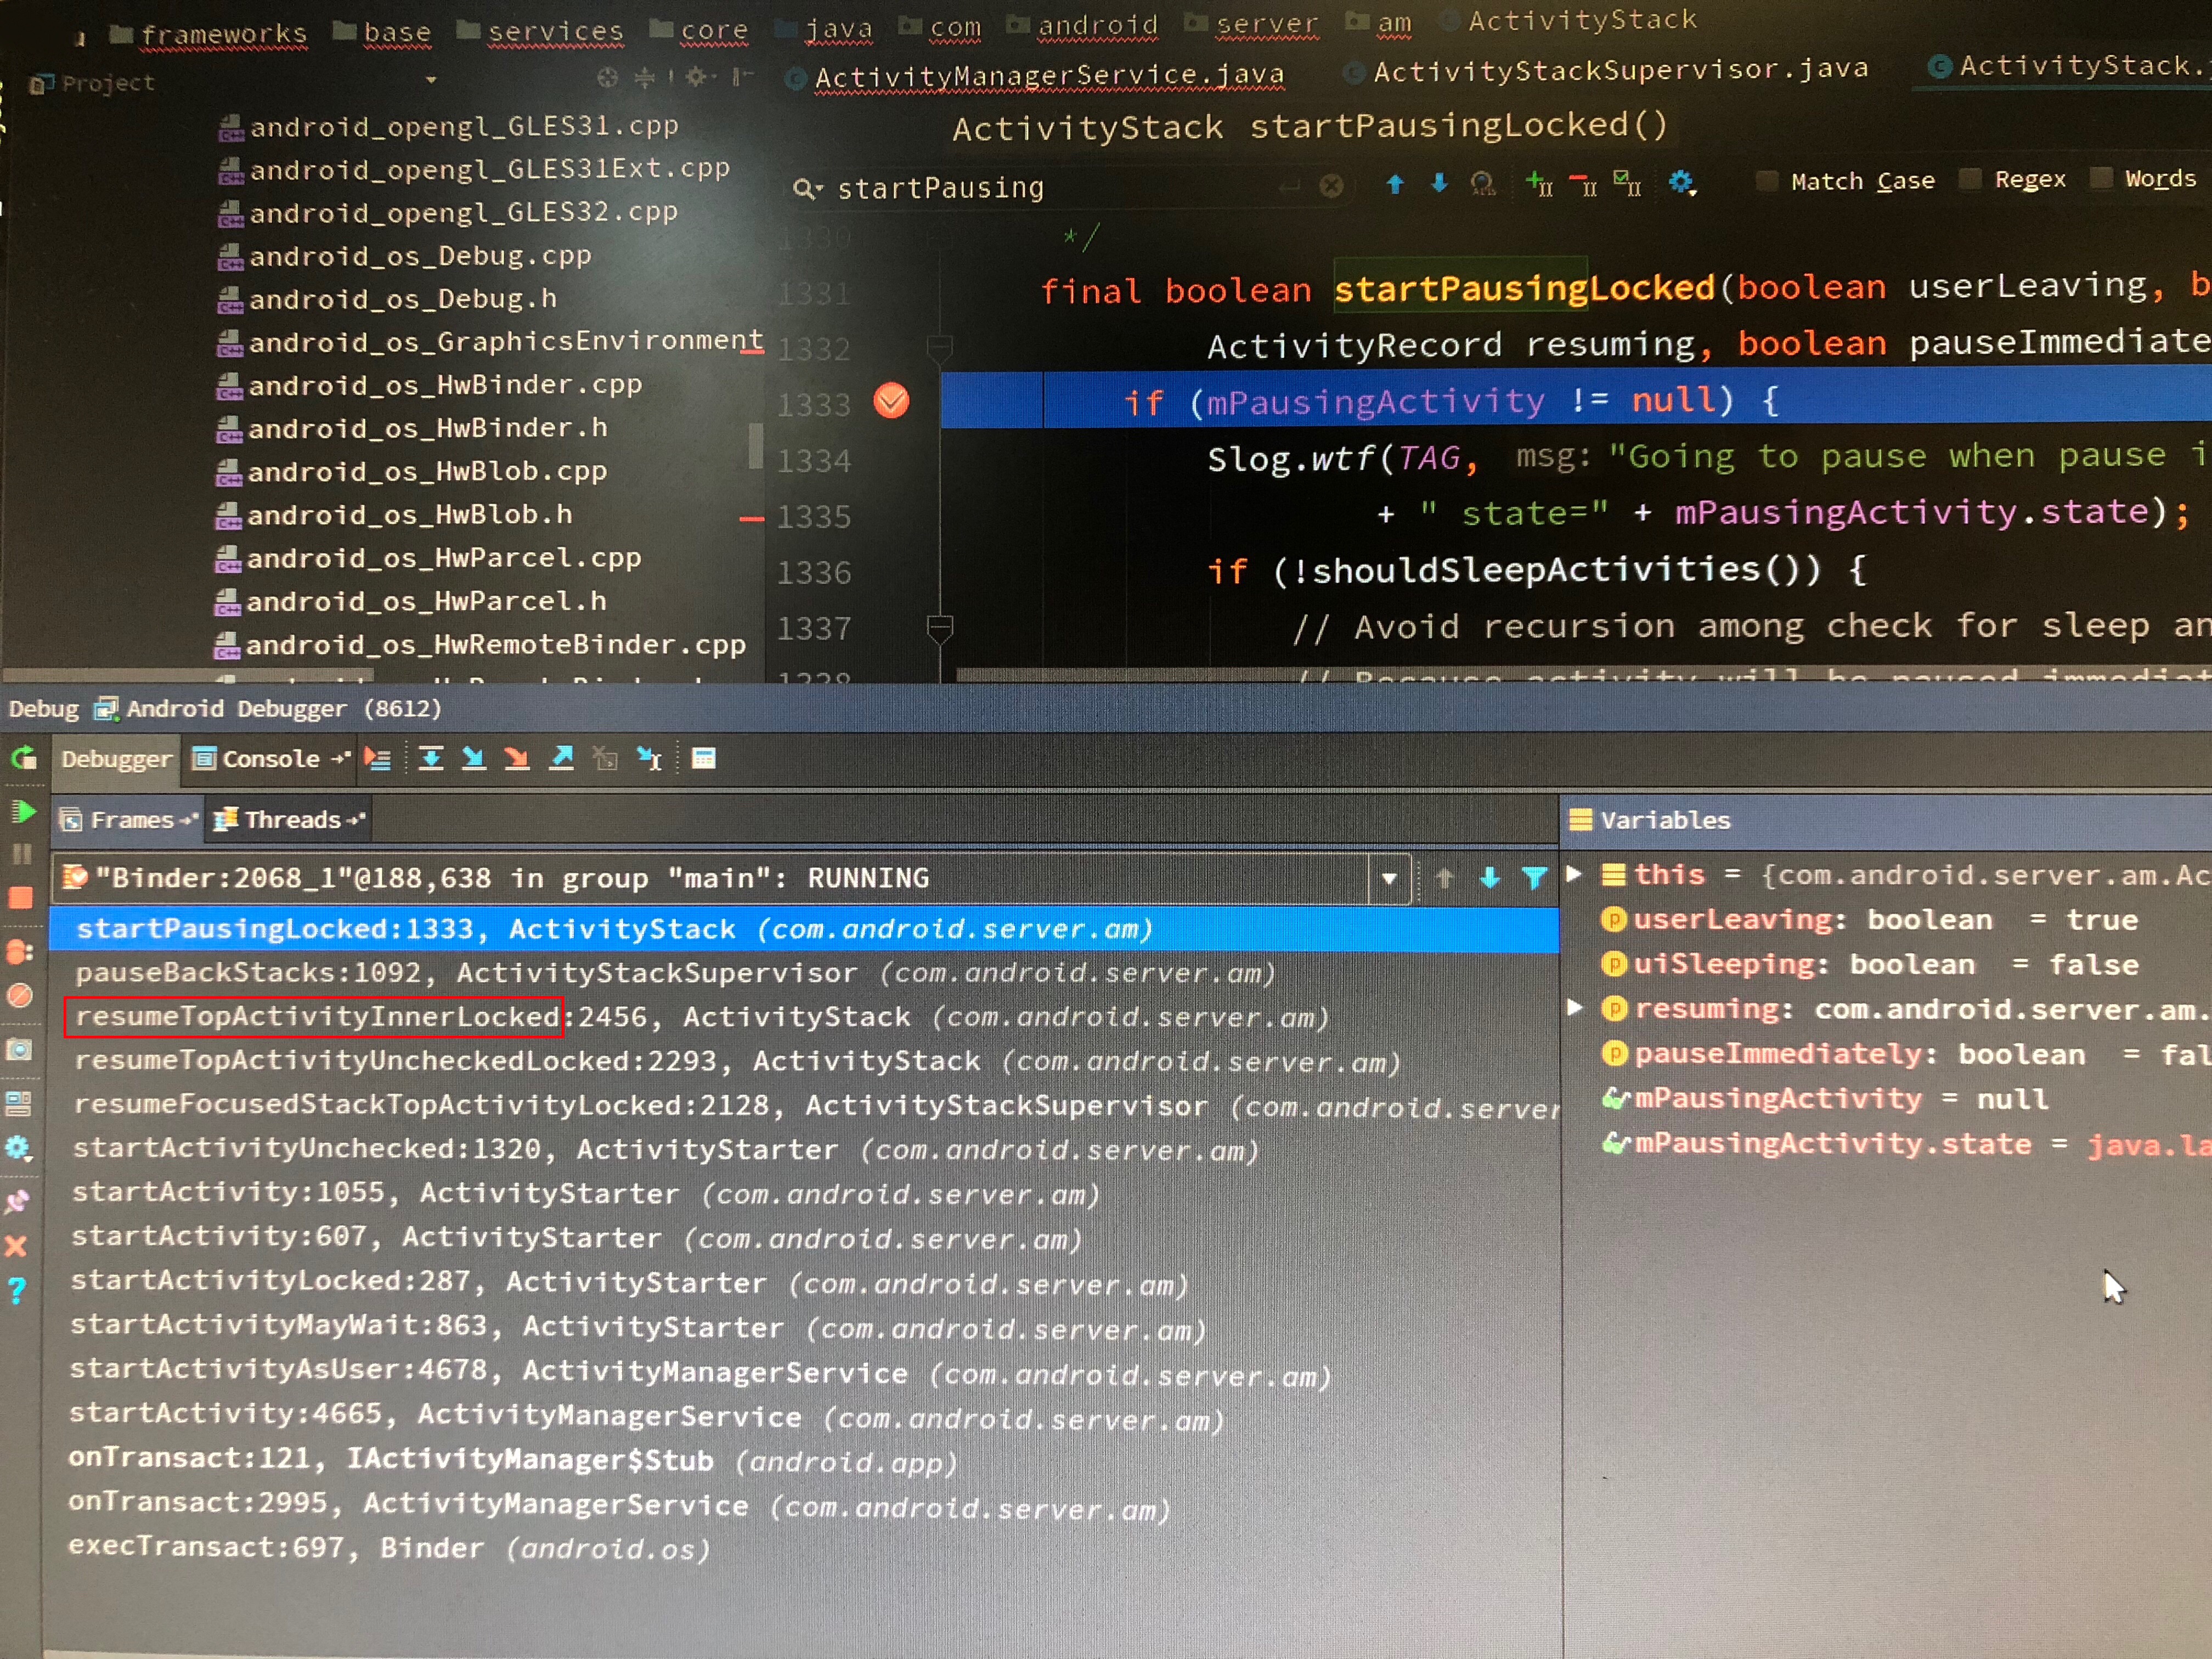Enable Regex checkbox

(1970, 179)
